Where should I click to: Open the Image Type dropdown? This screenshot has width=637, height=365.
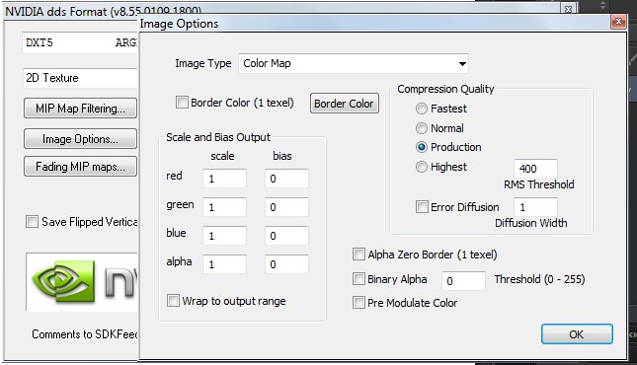click(354, 63)
